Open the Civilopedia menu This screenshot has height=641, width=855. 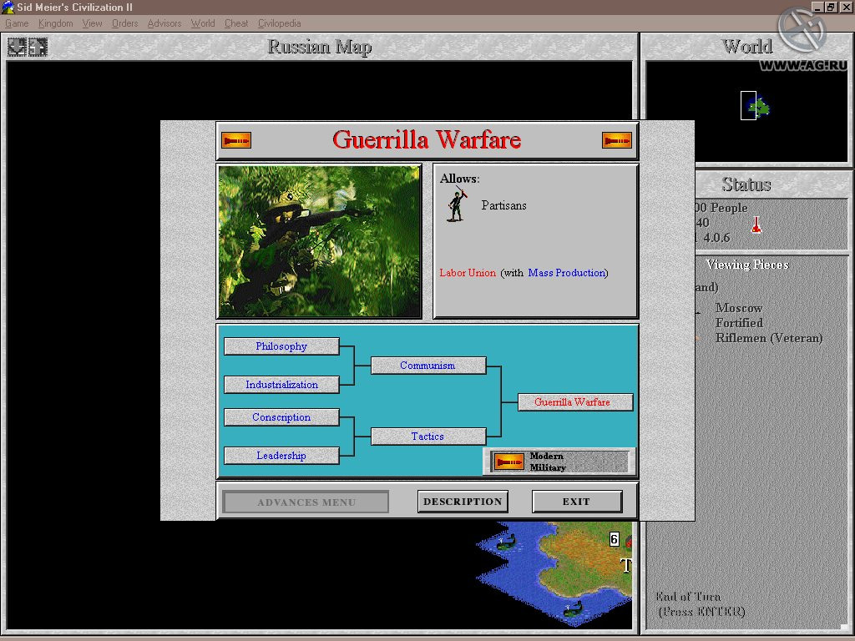[x=279, y=23]
